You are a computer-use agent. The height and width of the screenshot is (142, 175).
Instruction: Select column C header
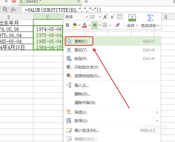click(48, 17)
